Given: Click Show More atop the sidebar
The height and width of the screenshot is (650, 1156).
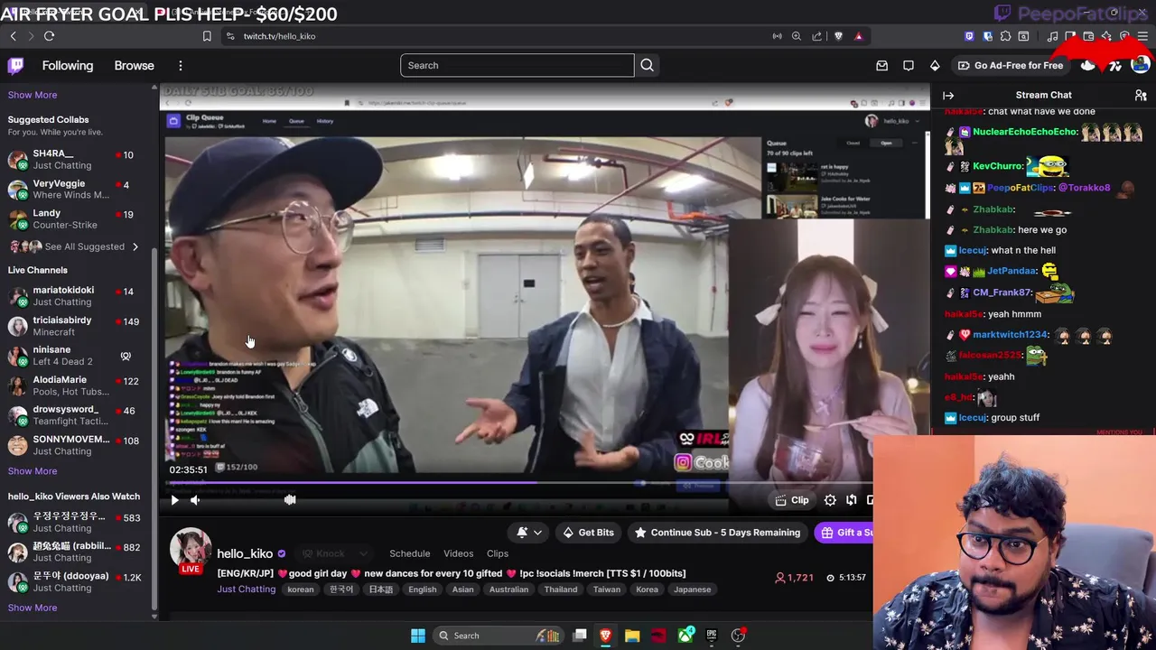Looking at the screenshot, I should pyautogui.click(x=33, y=95).
